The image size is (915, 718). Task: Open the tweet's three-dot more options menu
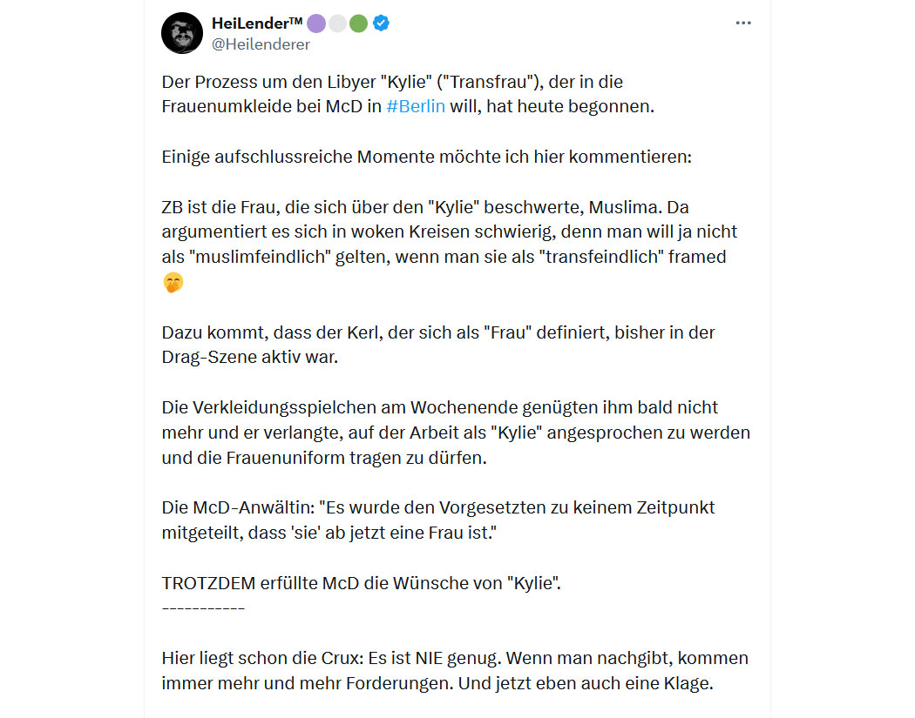(742, 23)
